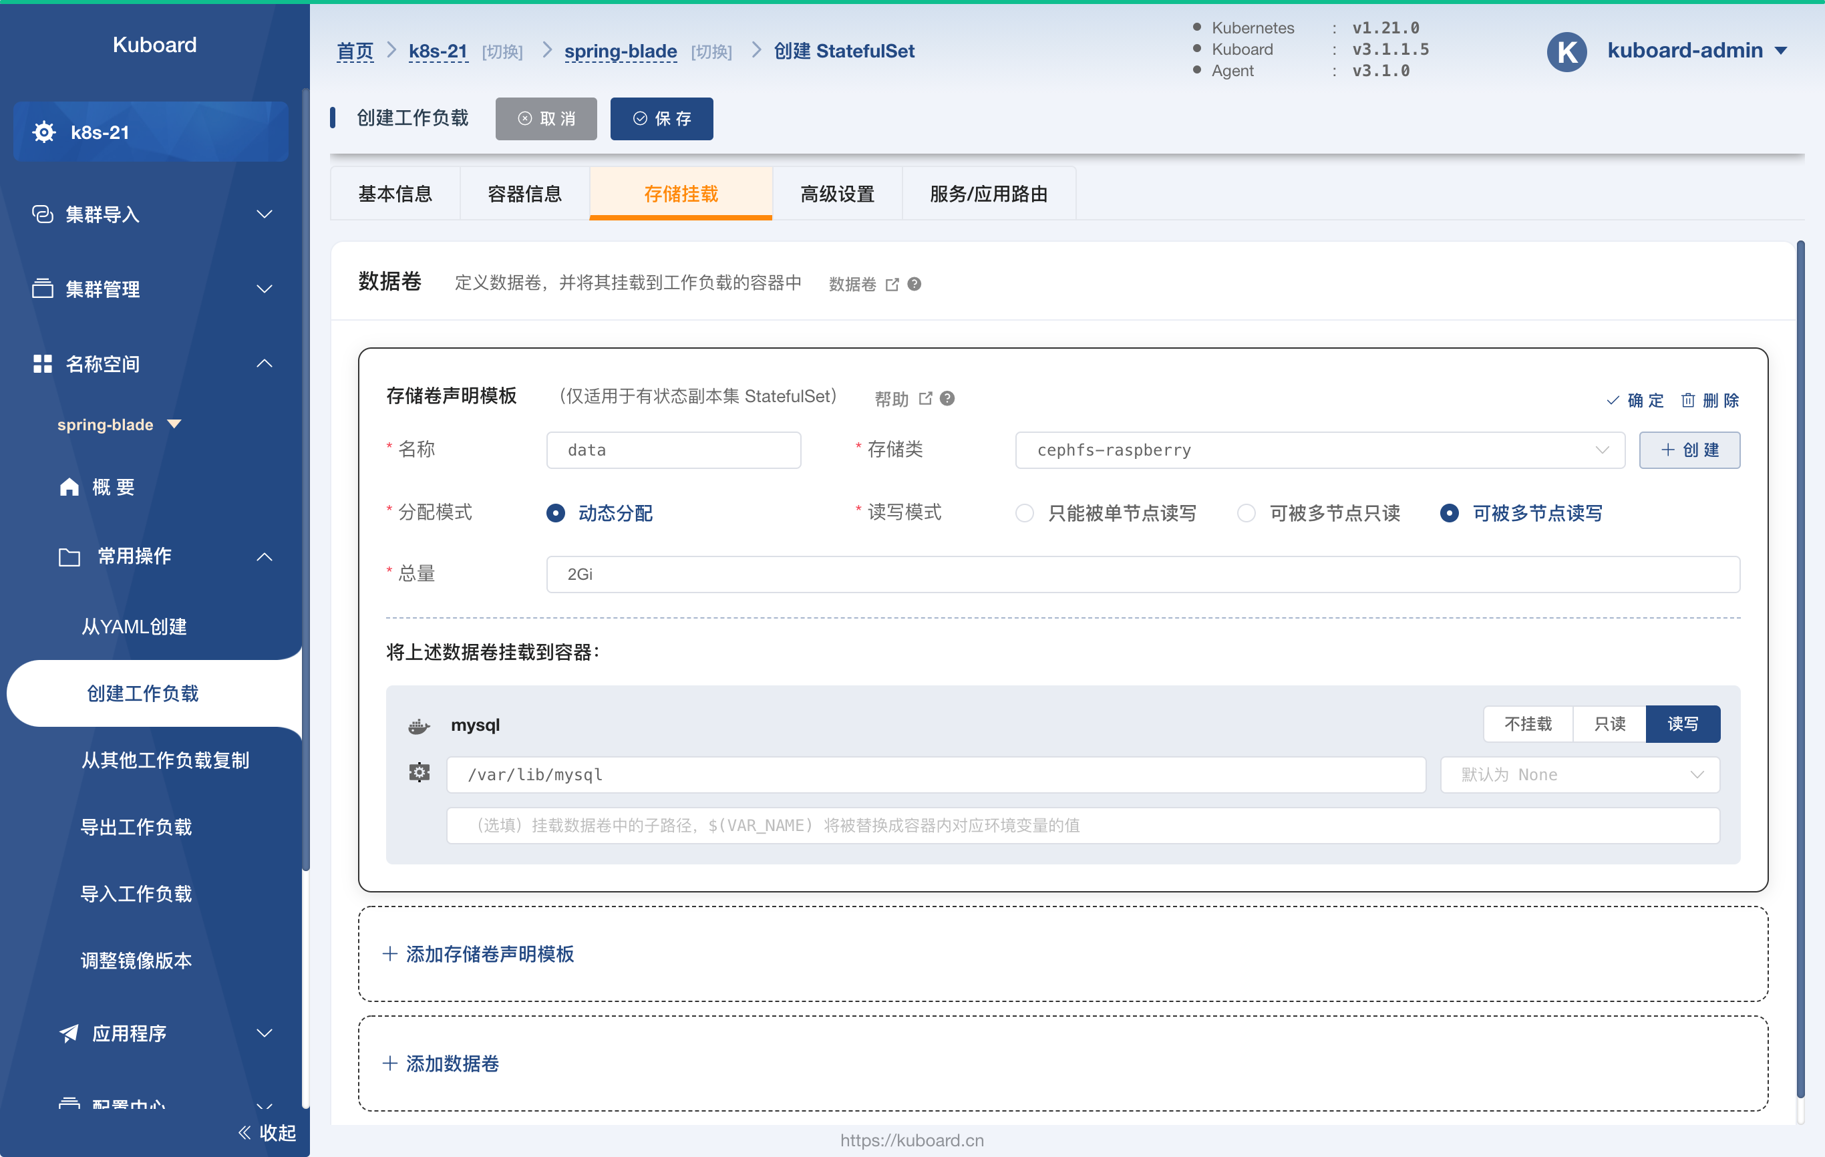Open the 默认为 None mount propagation dropdown
The width and height of the screenshot is (1825, 1157).
tap(1579, 774)
